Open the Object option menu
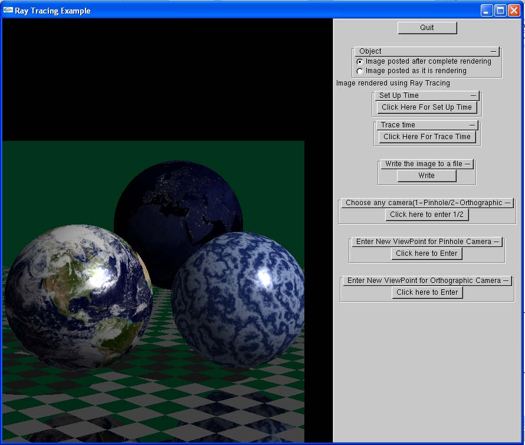The image size is (525, 445). coord(427,51)
